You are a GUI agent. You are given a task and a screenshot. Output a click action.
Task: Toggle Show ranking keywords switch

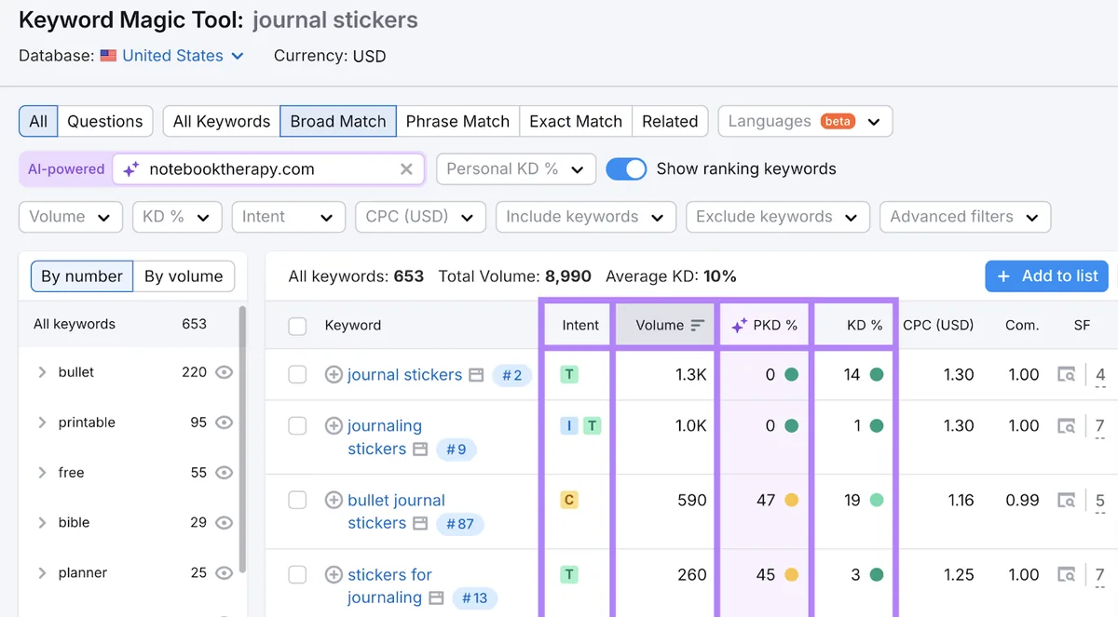pos(626,169)
